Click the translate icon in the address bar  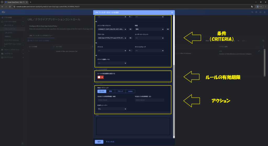(x=252, y=7)
